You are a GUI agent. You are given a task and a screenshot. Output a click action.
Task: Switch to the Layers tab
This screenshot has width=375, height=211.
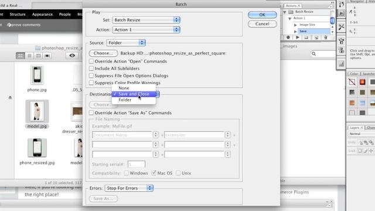(356, 128)
